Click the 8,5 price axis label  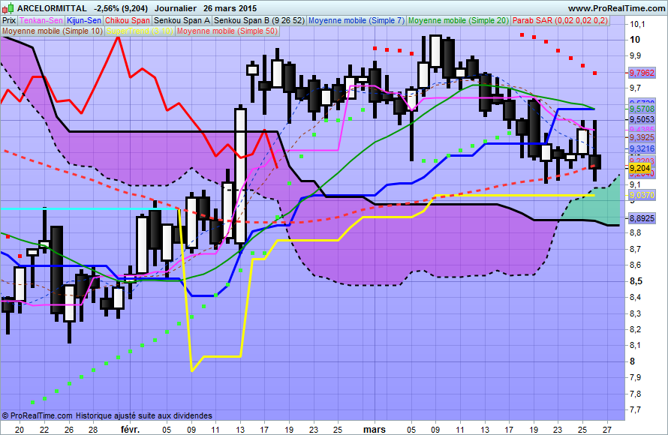(636, 281)
